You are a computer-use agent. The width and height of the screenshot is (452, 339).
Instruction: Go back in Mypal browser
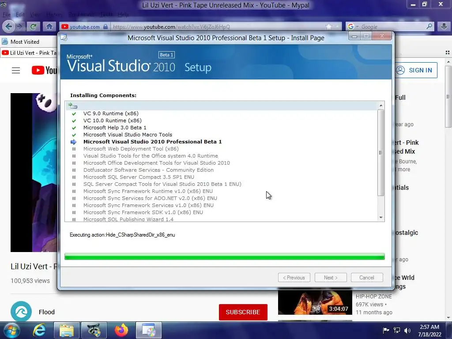9,27
